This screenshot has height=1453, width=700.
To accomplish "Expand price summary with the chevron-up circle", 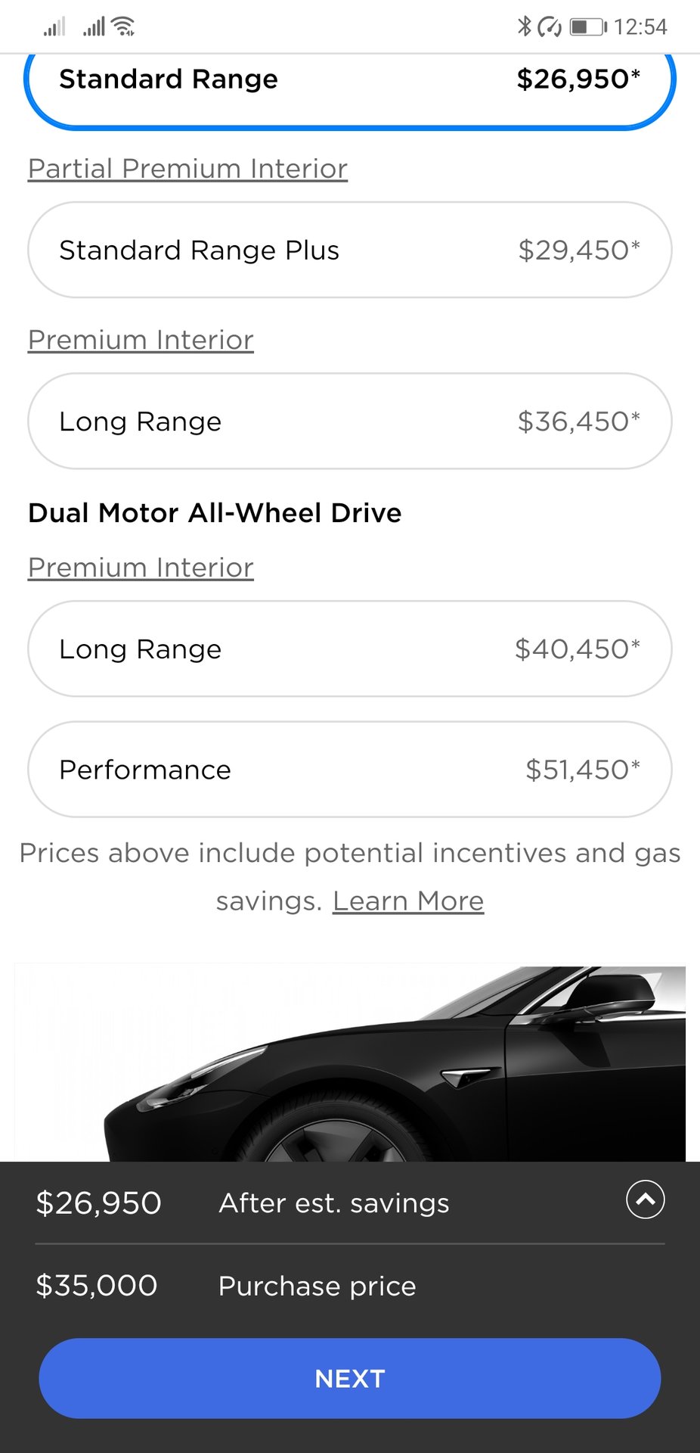I will [645, 1199].
